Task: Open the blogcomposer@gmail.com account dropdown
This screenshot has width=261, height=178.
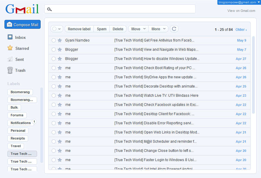Action: click(239, 2)
